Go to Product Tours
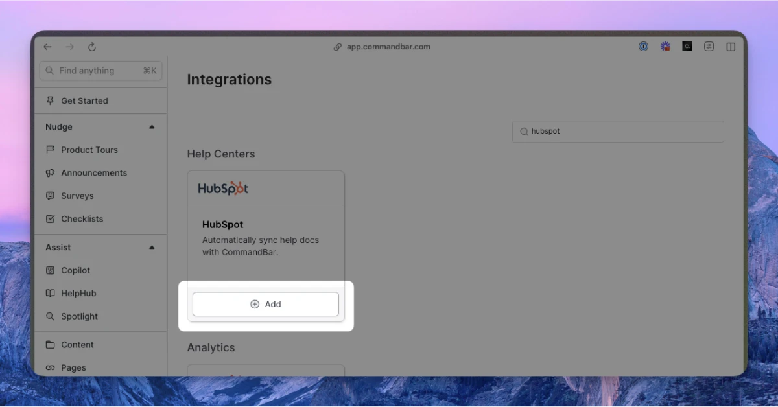Screen dimensions: 778x407 coord(89,150)
